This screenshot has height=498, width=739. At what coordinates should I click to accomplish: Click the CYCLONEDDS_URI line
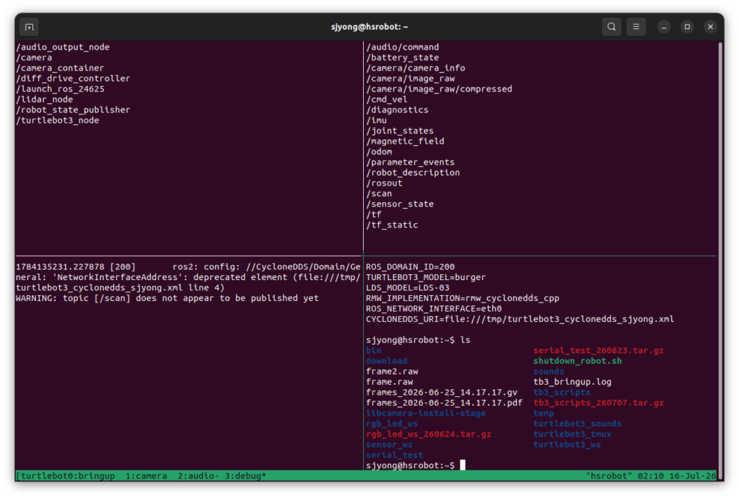pos(520,319)
